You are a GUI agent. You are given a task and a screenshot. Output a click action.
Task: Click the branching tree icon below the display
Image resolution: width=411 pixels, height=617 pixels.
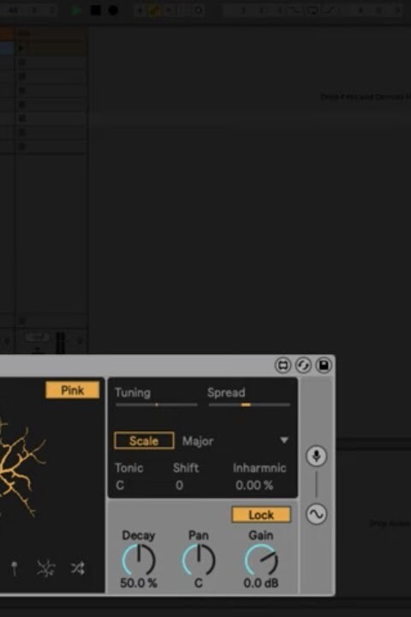click(x=46, y=568)
